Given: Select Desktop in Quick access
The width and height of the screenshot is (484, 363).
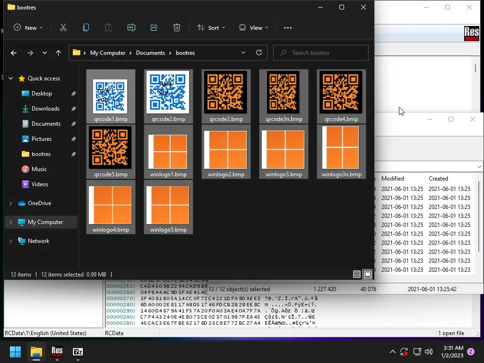Looking at the screenshot, I should pyautogui.click(x=42, y=94).
